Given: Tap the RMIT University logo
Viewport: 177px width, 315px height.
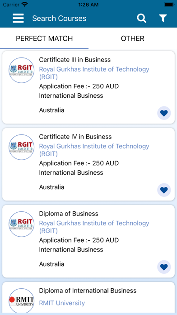Looking at the screenshot, I should 22,301.
